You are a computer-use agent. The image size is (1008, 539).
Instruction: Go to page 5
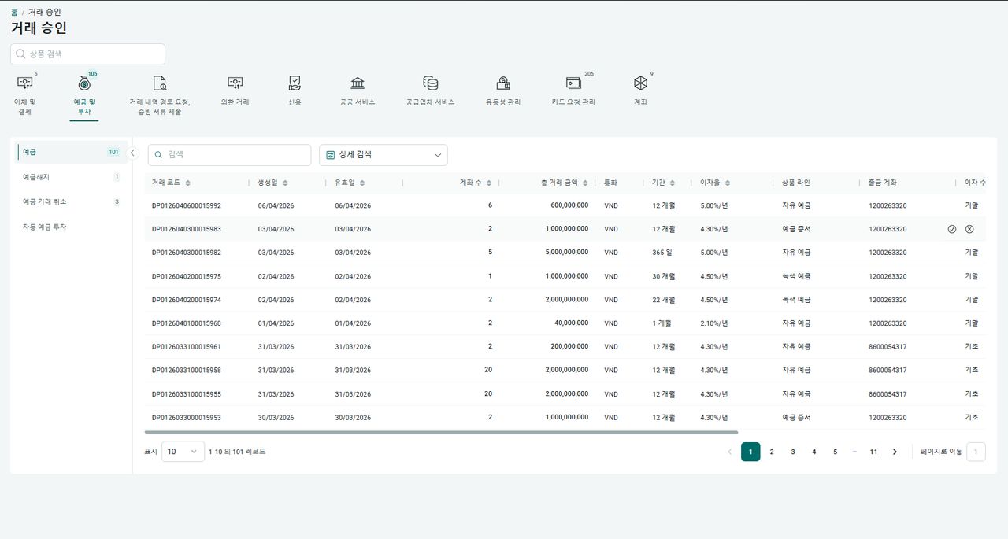(836, 452)
